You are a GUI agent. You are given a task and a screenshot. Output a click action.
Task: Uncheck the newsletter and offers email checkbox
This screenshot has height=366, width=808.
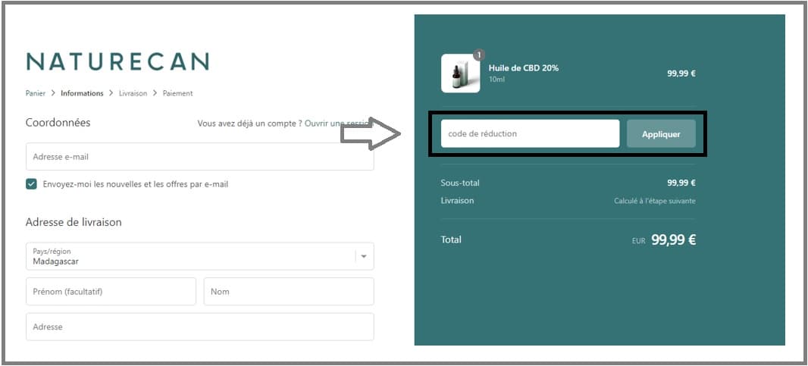click(x=31, y=184)
